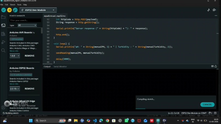
Task: Click the user account icon in sidebar
Action: pos(3,108)
